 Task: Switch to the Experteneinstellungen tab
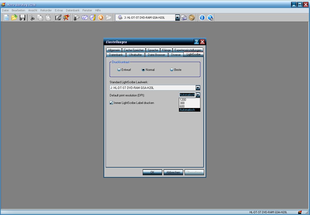188,50
